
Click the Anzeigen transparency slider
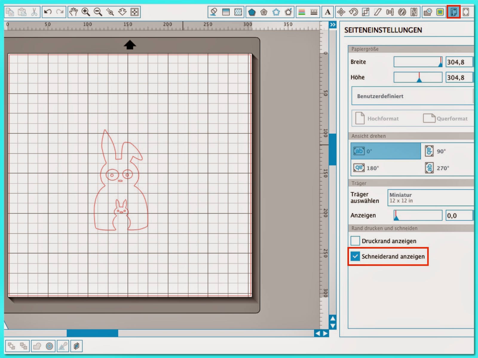tap(418, 215)
